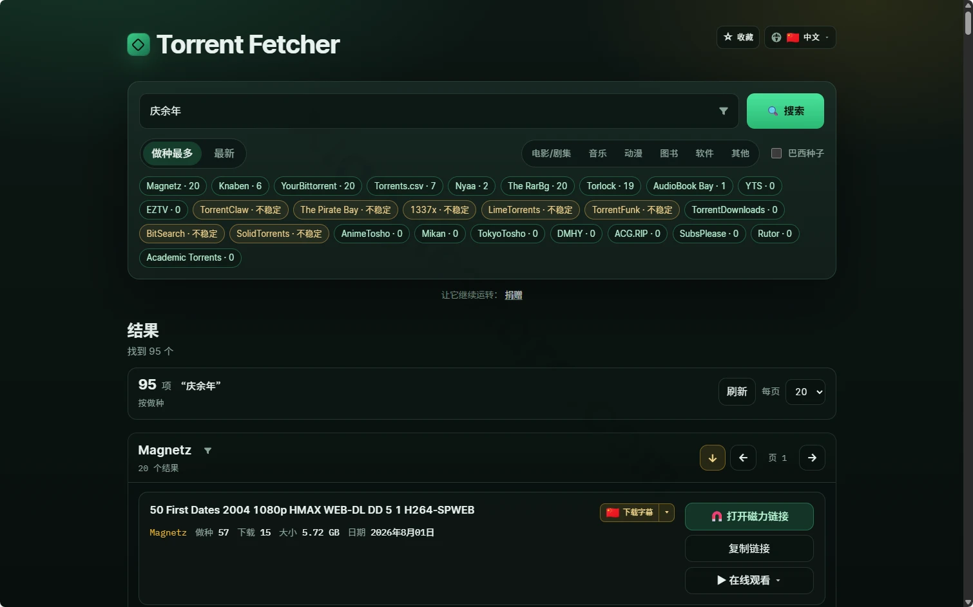973x607 pixels.
Task: Click the YTS · 0 source chip
Action: [x=760, y=186]
